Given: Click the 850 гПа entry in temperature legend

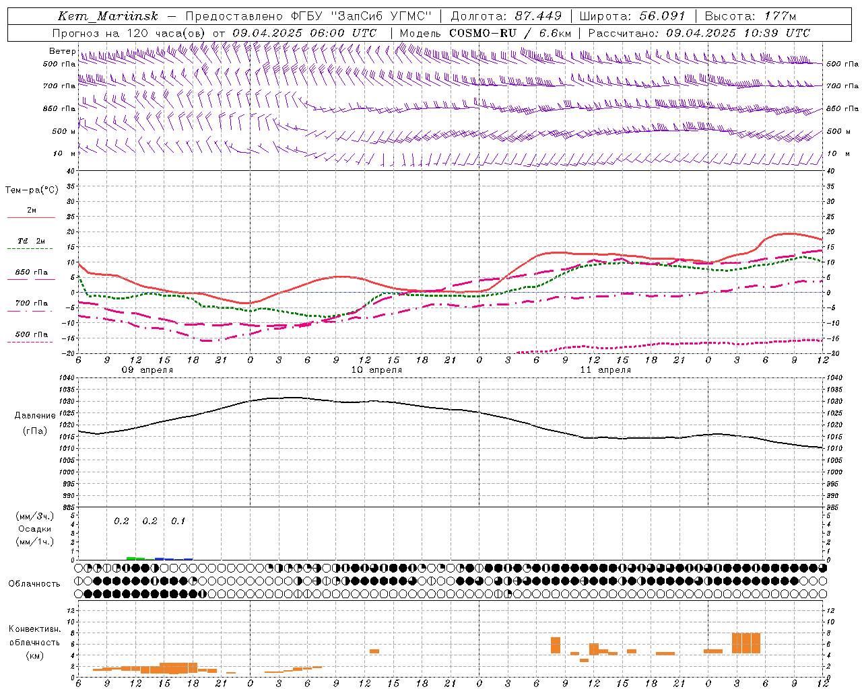Looking at the screenshot, I should pos(32,273).
